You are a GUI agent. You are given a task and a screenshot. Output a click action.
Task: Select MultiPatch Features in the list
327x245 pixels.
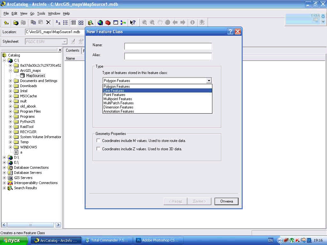coord(157,103)
